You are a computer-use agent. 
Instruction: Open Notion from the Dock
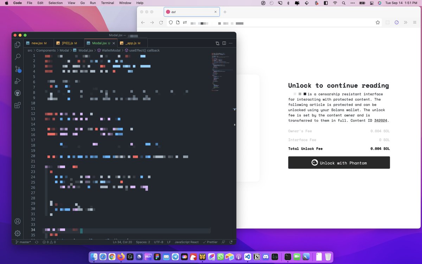pyautogui.click(x=257, y=257)
